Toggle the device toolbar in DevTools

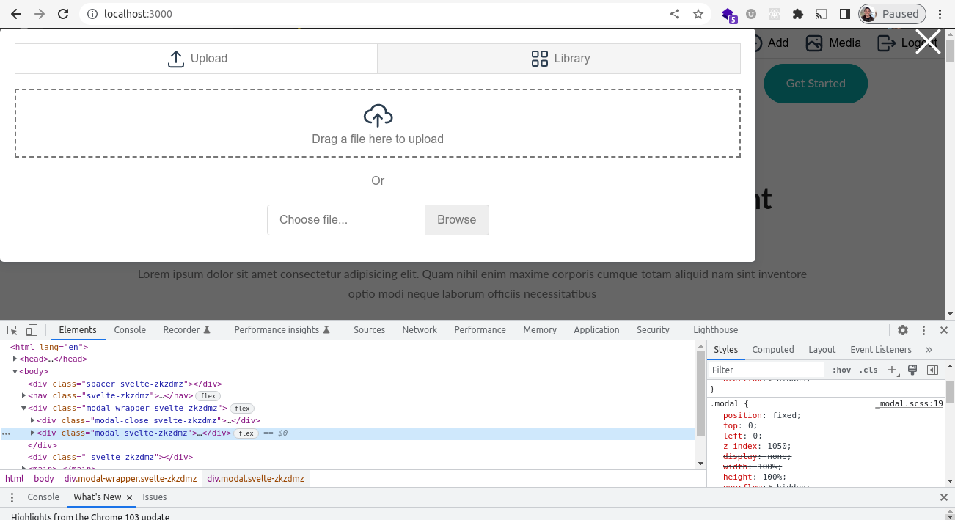[32, 330]
